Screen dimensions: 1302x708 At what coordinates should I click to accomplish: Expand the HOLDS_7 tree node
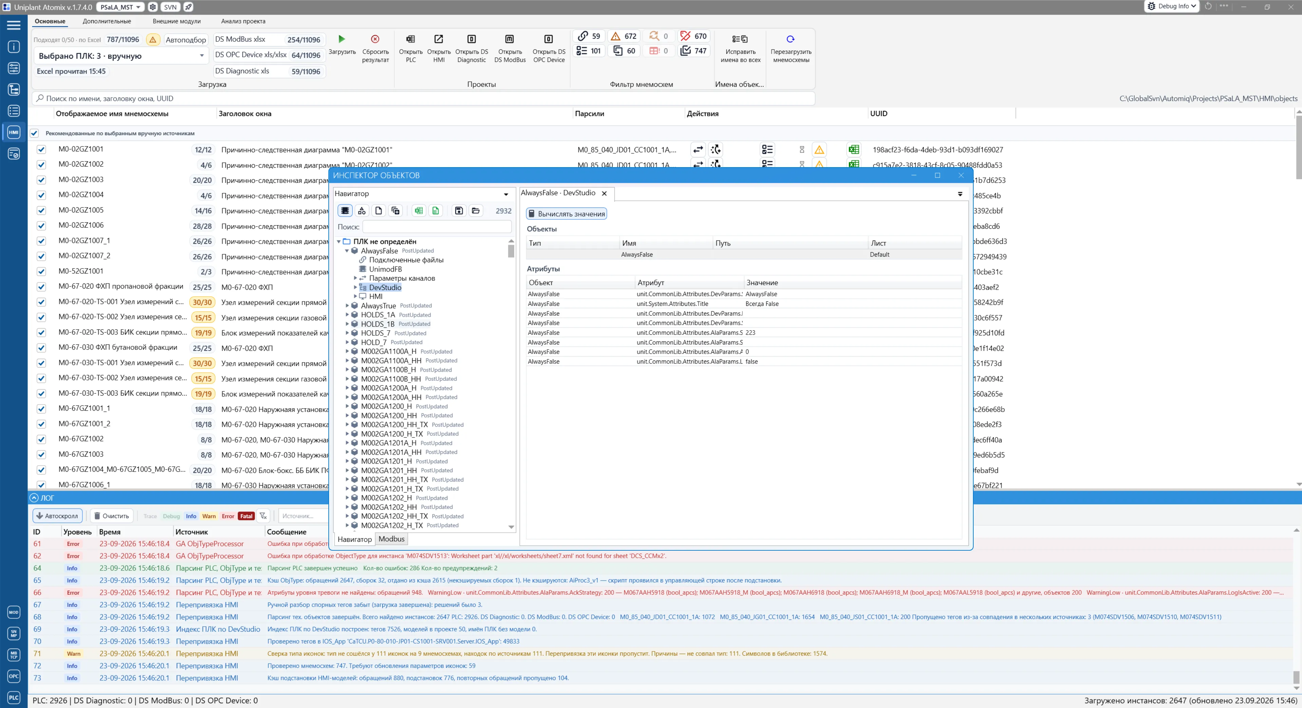coord(347,333)
